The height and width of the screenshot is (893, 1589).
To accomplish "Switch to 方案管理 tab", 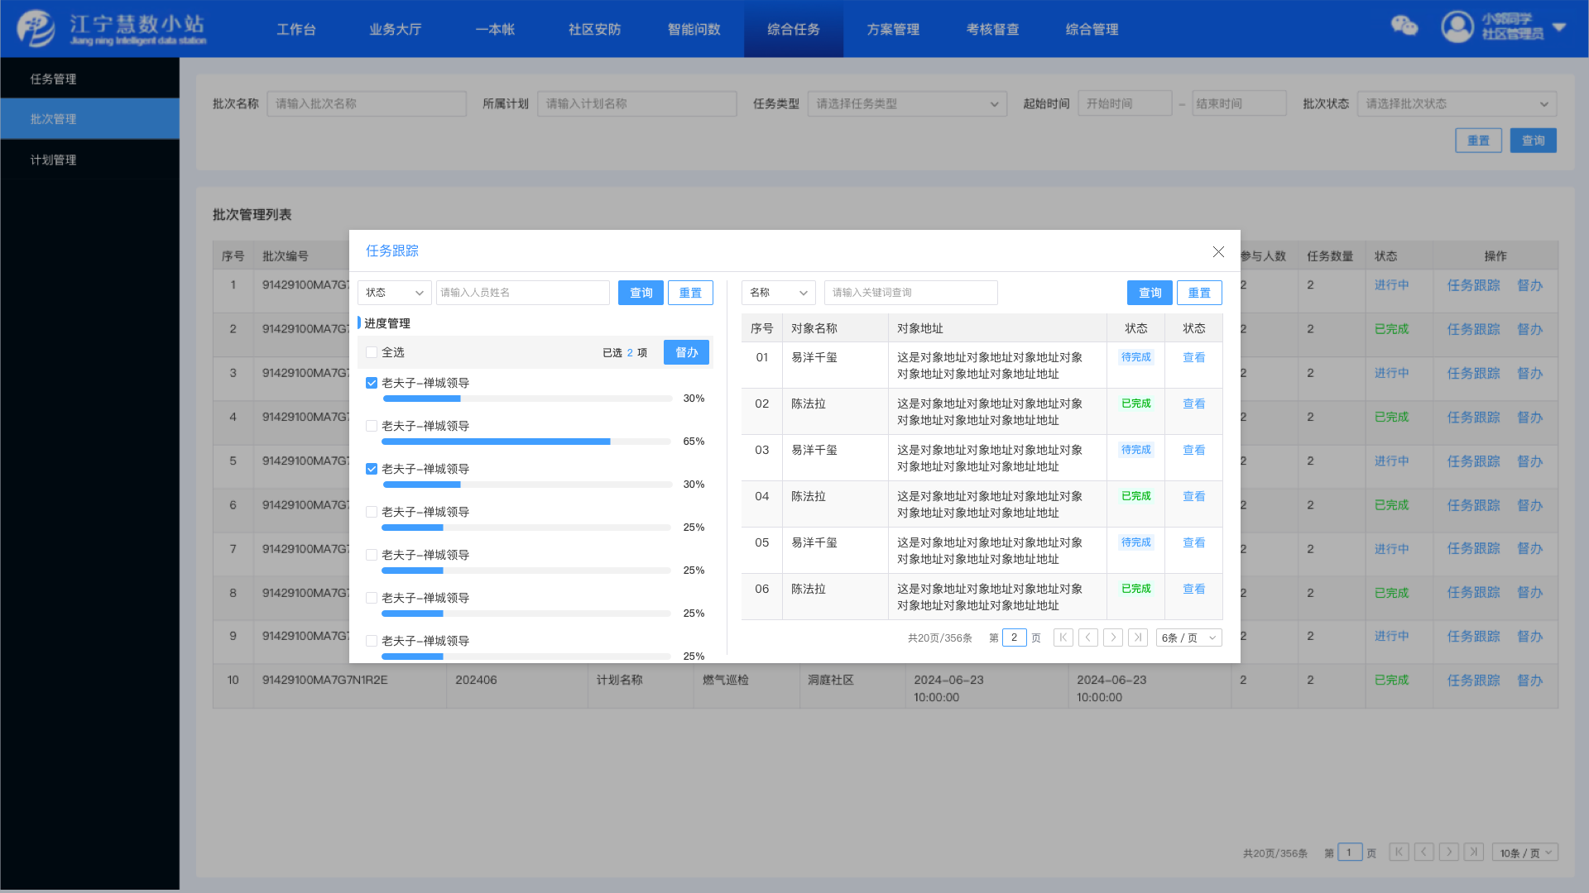I will pyautogui.click(x=893, y=29).
